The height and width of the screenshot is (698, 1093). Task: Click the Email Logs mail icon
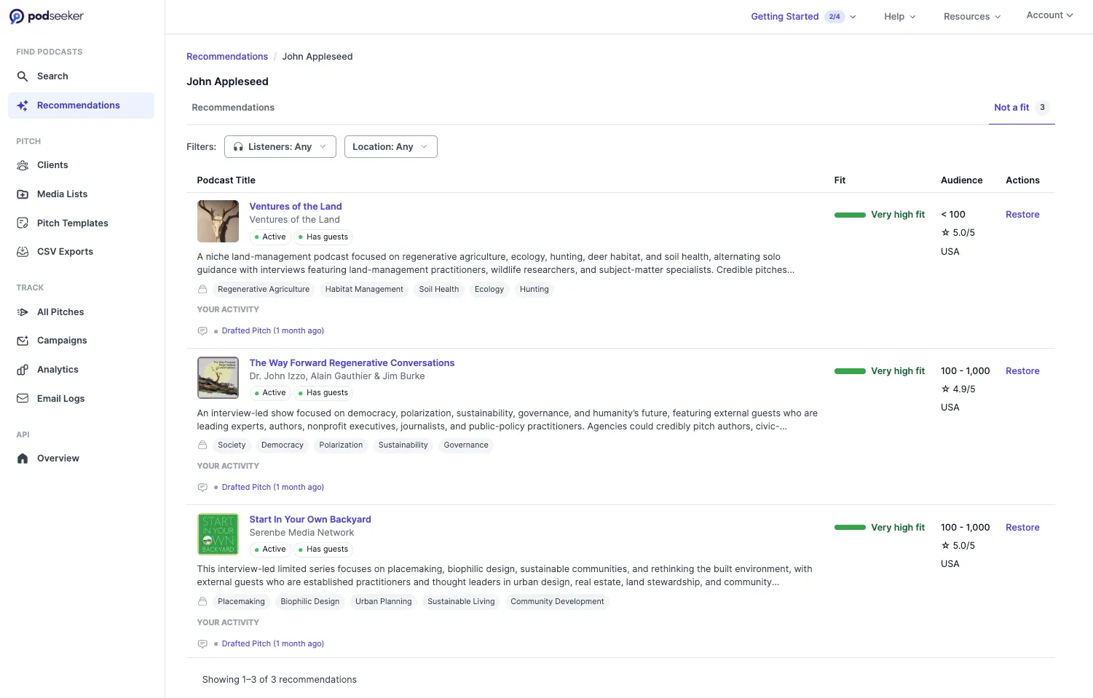tap(23, 399)
